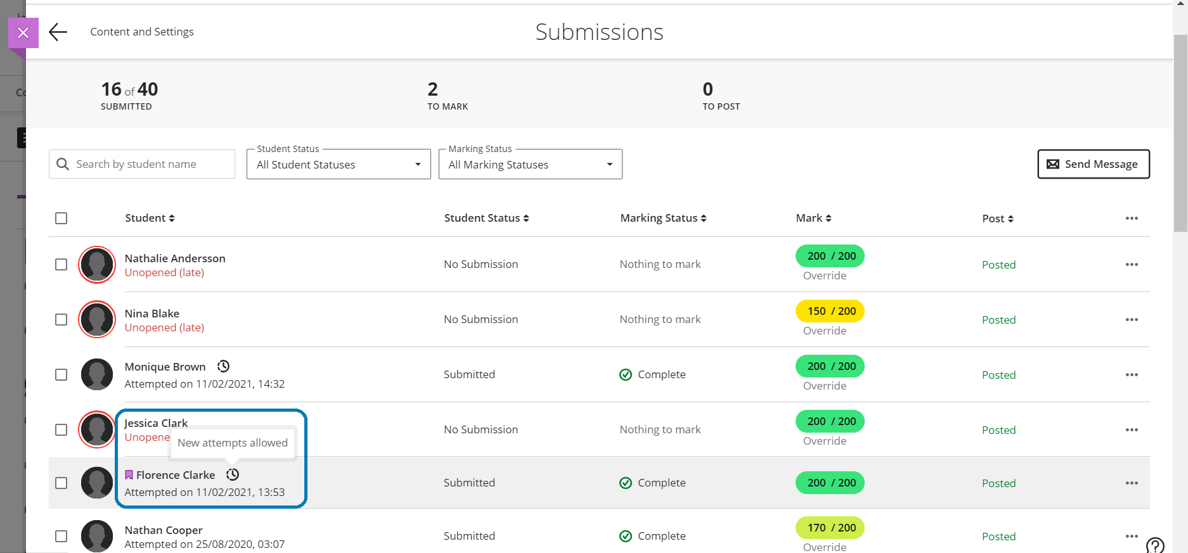The height and width of the screenshot is (553, 1188).
Task: Sort list by Student column header
Action: (x=150, y=218)
